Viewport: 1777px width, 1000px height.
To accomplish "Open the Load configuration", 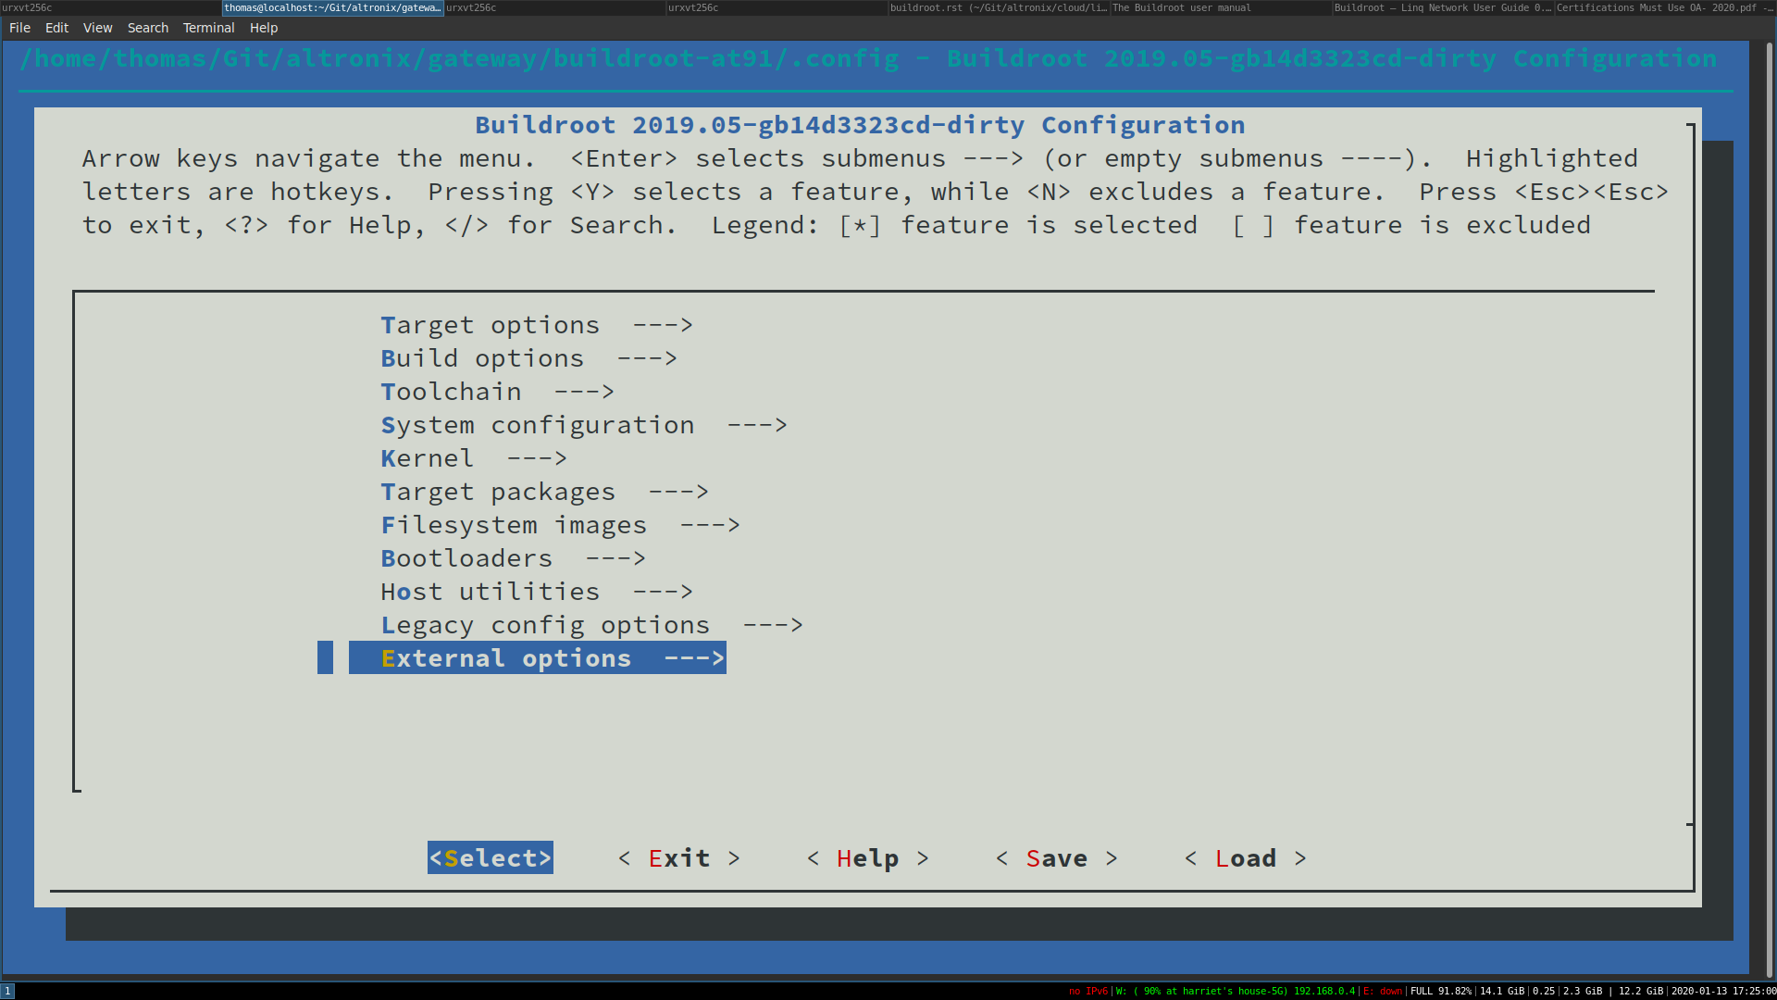I will pyautogui.click(x=1245, y=858).
